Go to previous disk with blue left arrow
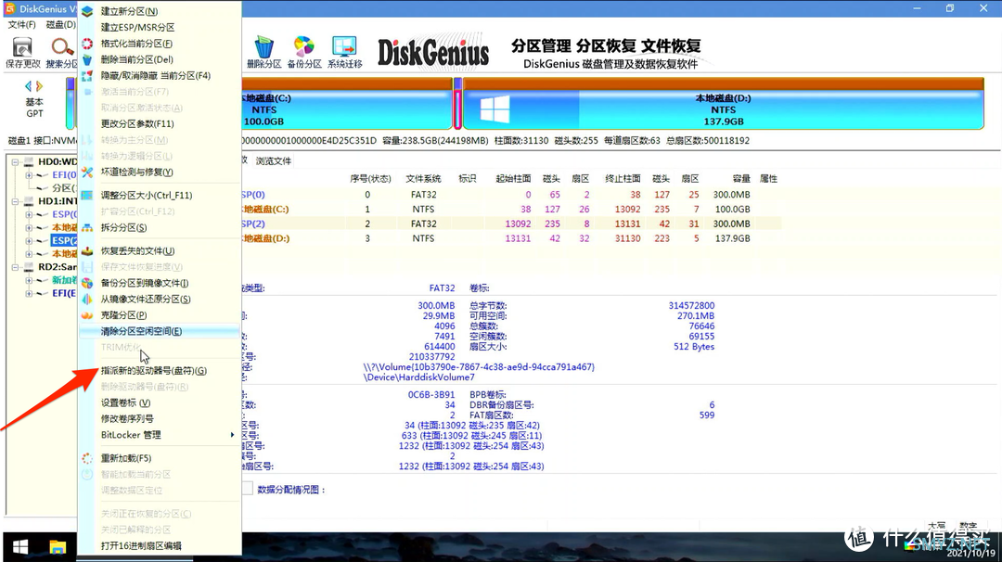The height and width of the screenshot is (562, 1002). click(x=28, y=86)
